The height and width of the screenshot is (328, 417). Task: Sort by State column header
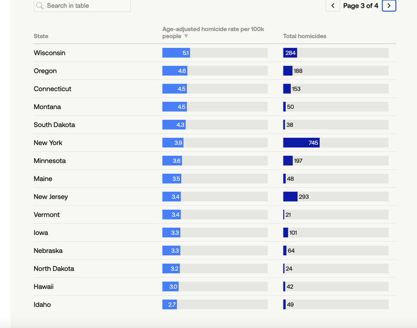[x=41, y=36]
